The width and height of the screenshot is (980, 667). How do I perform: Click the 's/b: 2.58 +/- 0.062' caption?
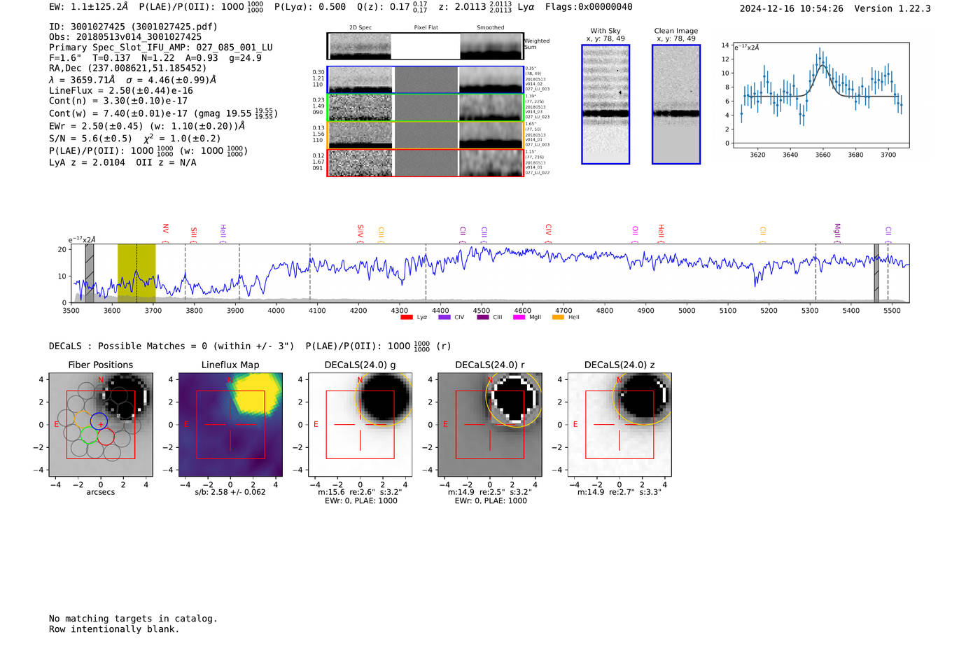coord(230,492)
